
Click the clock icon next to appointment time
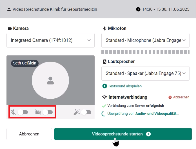pyautogui.click(x=138, y=9)
